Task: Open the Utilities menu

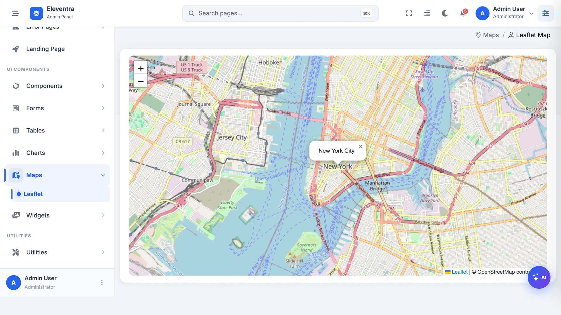Action: [x=57, y=252]
